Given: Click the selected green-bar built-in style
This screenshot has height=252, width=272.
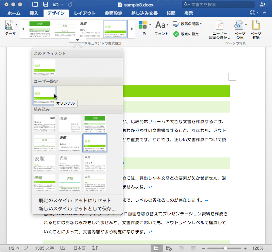Looking at the screenshot, I should [95, 143].
